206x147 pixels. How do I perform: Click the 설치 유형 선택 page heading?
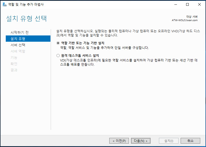pos(26,19)
